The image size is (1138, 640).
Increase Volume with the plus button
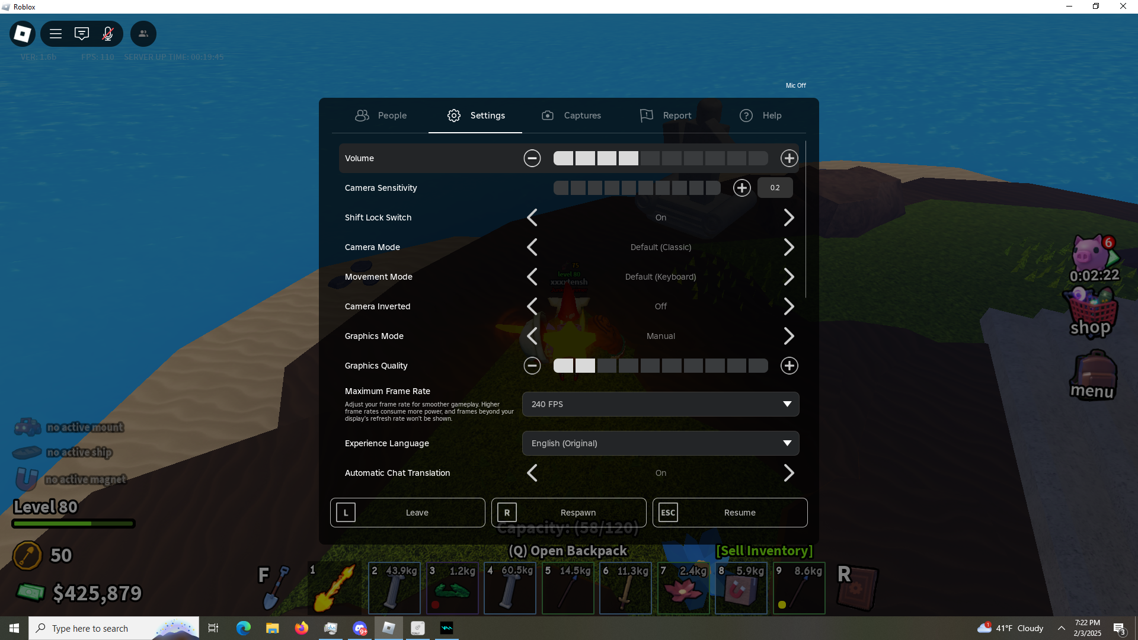click(789, 158)
